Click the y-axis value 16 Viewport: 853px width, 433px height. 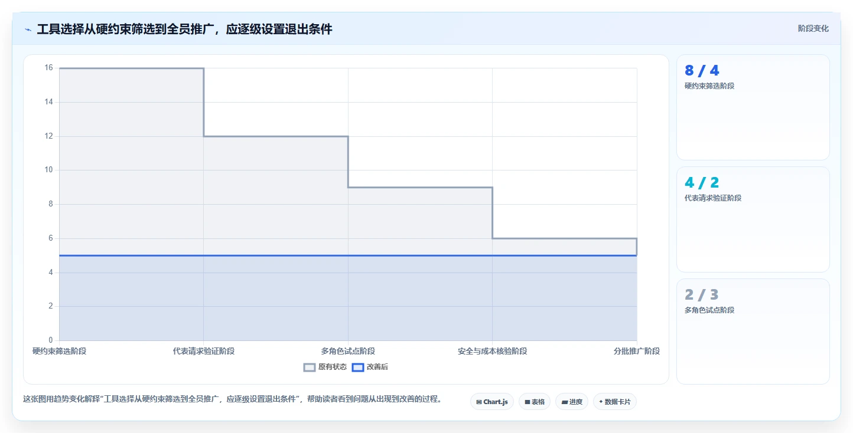(x=48, y=68)
